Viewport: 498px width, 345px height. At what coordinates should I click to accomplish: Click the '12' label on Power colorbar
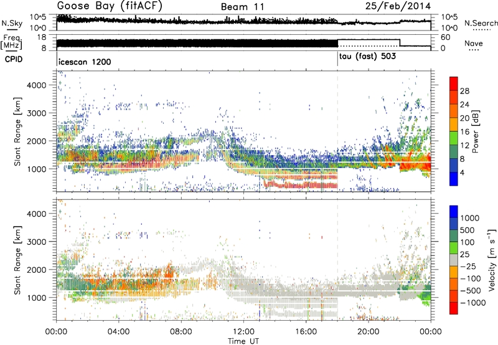click(x=464, y=146)
